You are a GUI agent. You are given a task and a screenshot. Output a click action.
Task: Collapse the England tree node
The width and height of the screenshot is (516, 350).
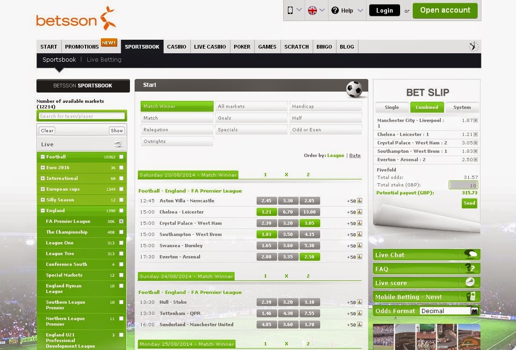point(43,211)
